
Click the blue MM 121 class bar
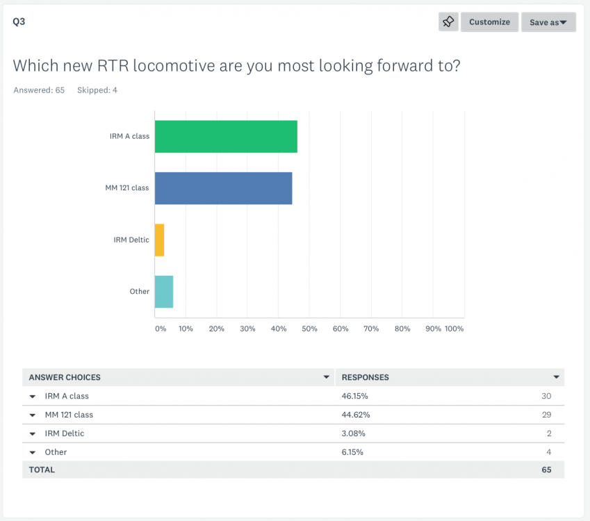(x=223, y=188)
